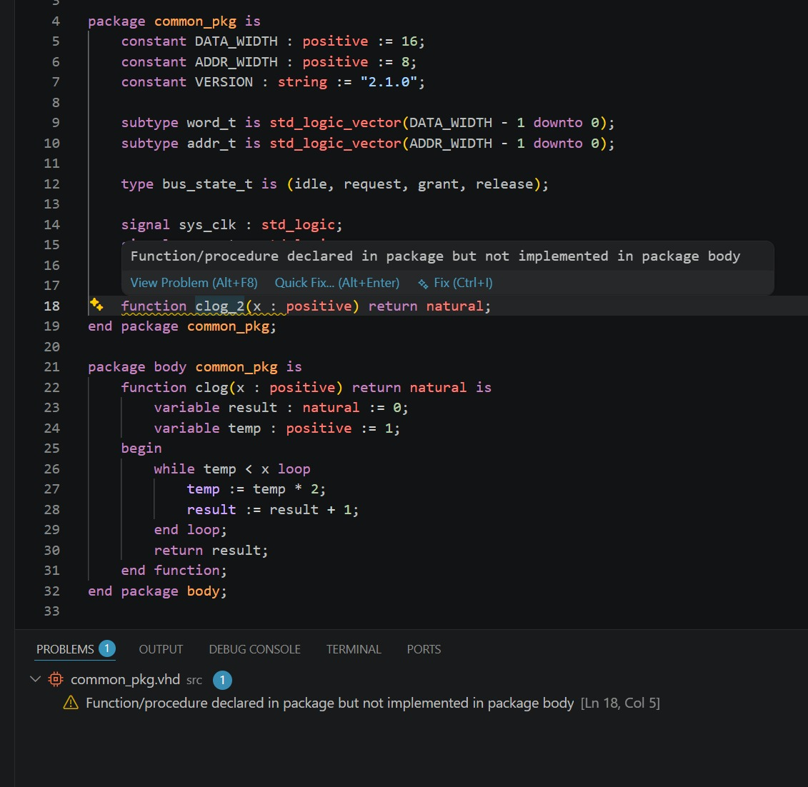The width and height of the screenshot is (808, 787).
Task: Select the function not implemented warning entry
Action: point(361,703)
